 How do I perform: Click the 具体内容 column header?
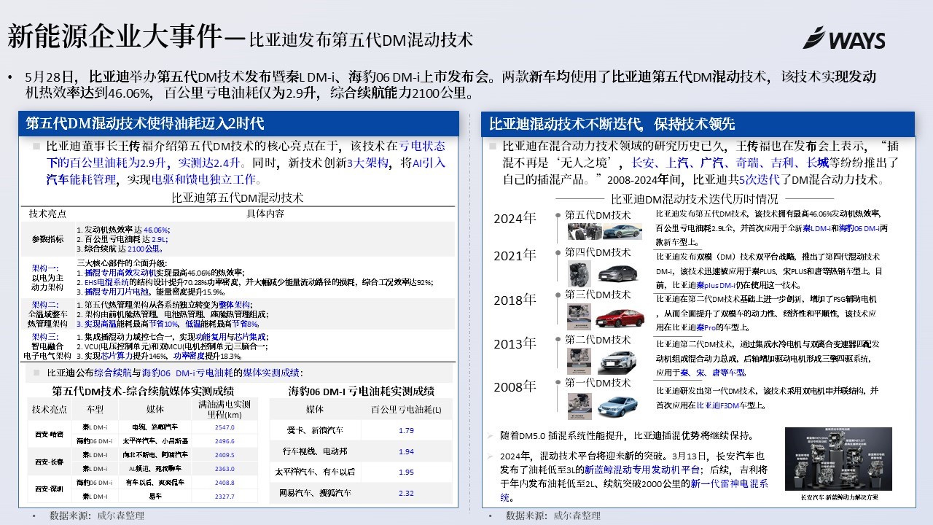click(265, 214)
